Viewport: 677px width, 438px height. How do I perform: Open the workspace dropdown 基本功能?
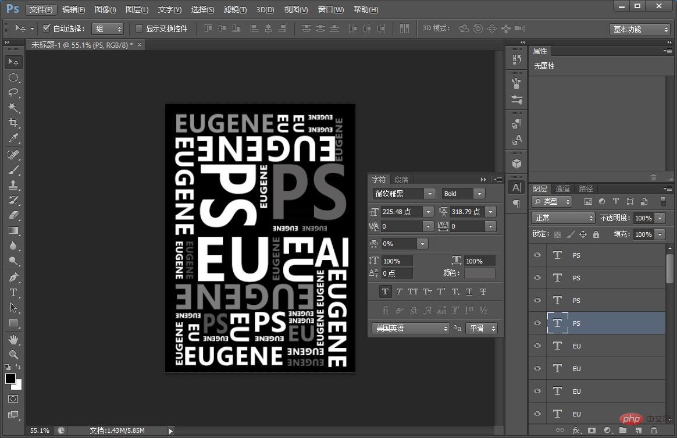pyautogui.click(x=639, y=29)
